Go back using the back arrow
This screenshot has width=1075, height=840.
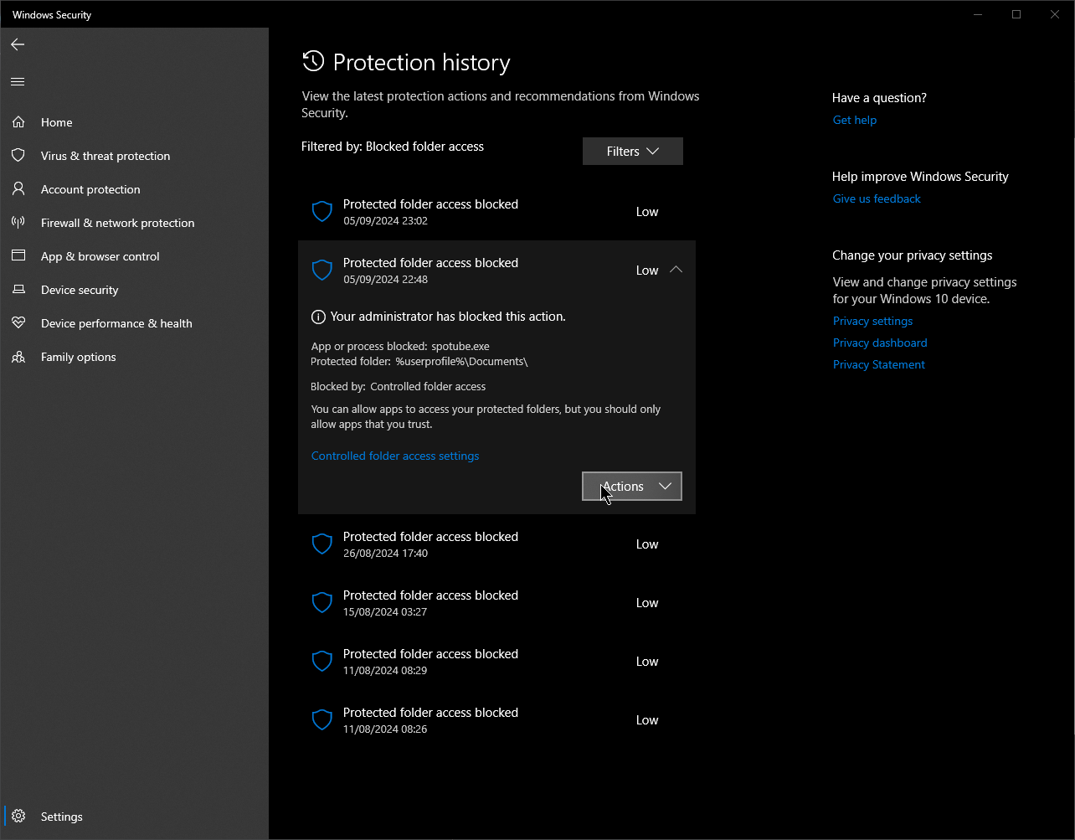tap(18, 44)
